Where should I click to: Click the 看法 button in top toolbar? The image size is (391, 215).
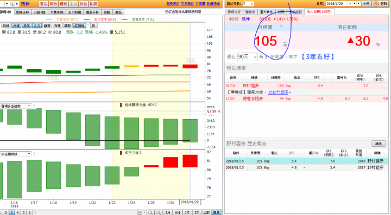43,4
